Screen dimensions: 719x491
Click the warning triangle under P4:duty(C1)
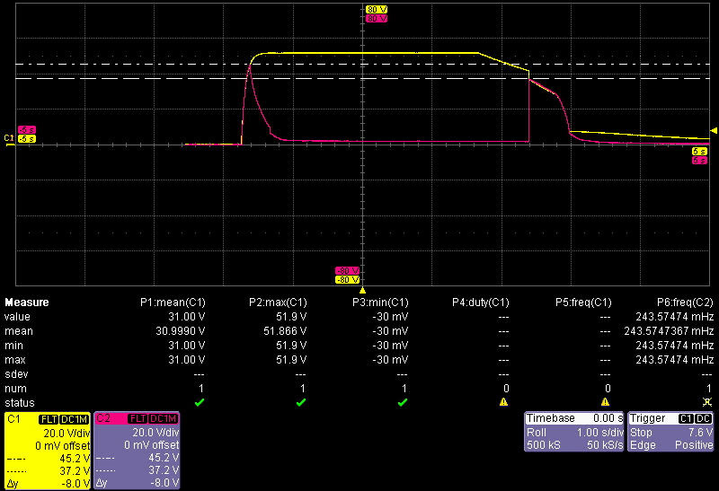pyautogui.click(x=504, y=402)
